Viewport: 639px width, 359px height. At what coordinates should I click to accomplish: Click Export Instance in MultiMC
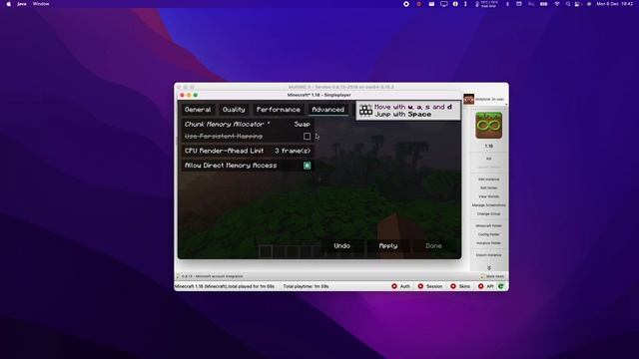point(488,255)
